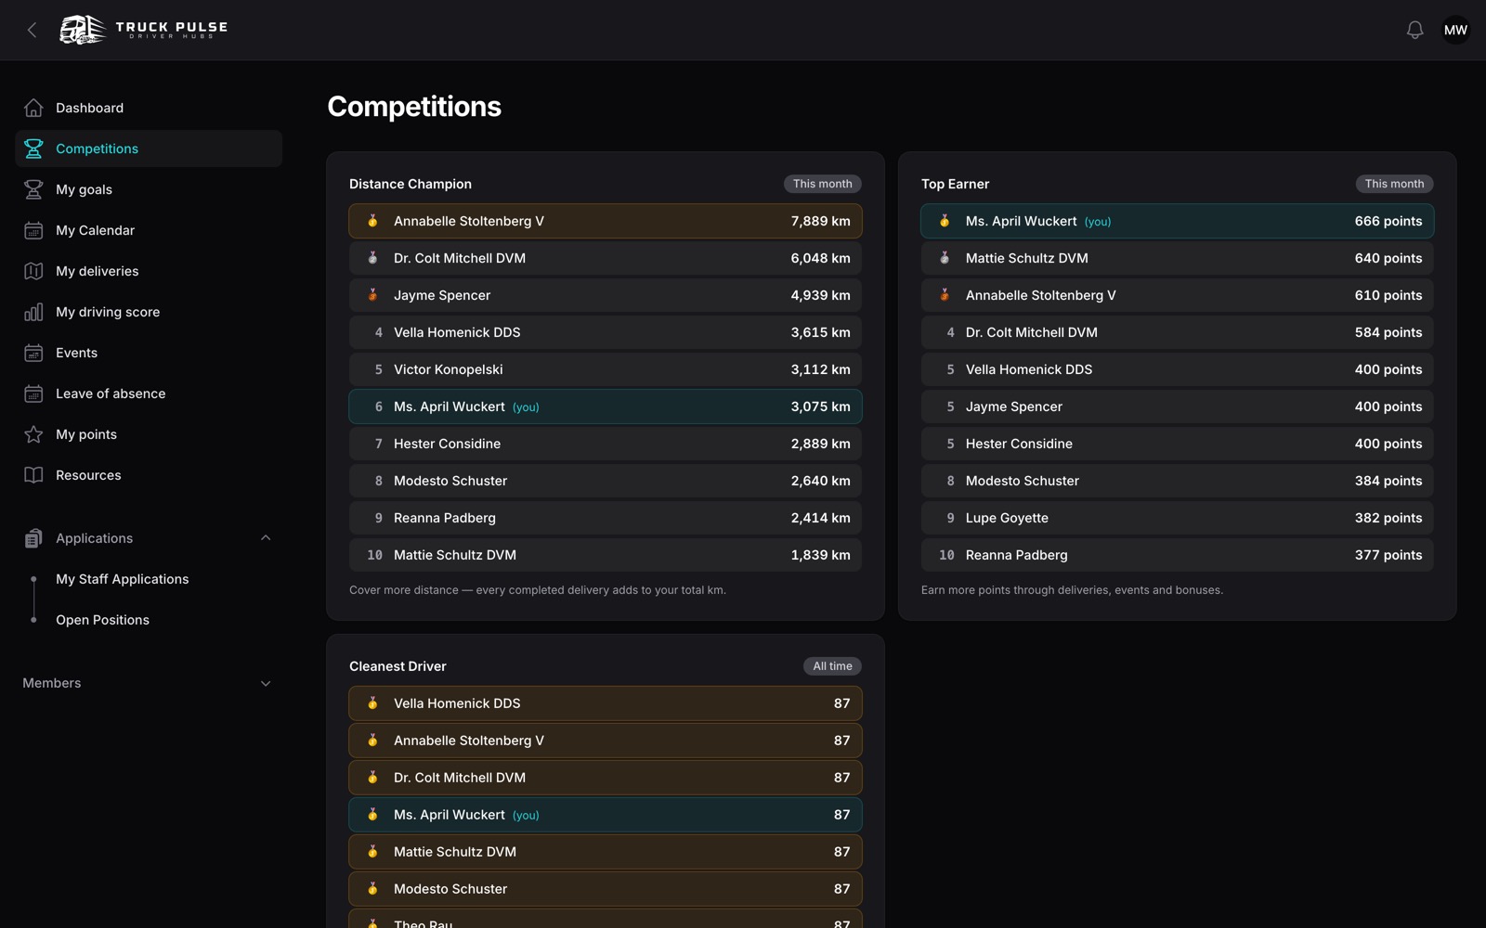Click the Distance Champion card title

(411, 184)
